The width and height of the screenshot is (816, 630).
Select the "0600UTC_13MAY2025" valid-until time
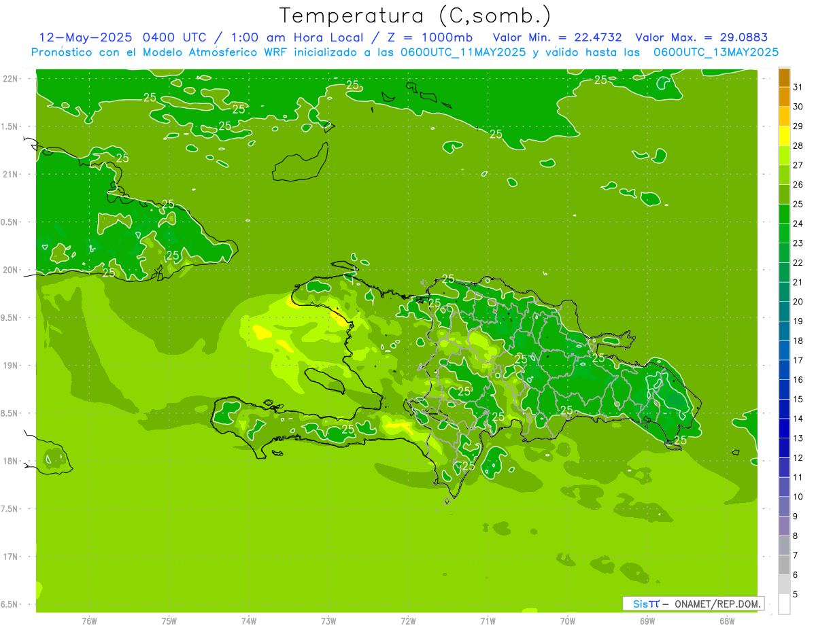click(716, 52)
